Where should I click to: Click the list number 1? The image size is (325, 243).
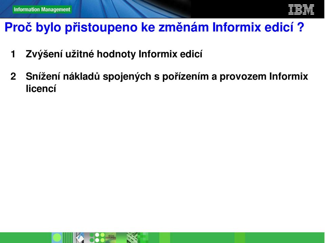(x=13, y=54)
